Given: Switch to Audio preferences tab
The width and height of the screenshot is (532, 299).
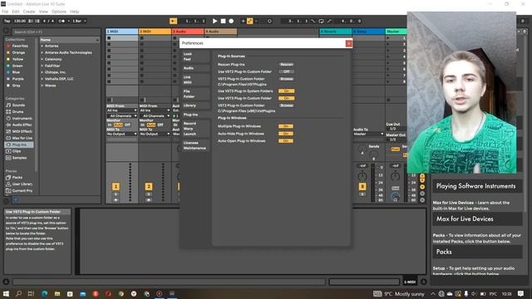Looking at the screenshot, I should pos(195,68).
